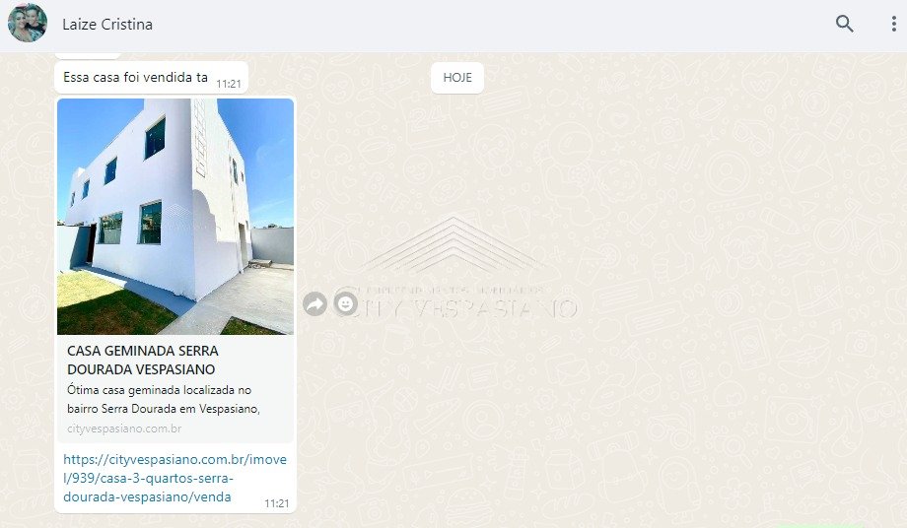Open the house photo link preview
This screenshot has width=907, height=528.
(x=175, y=217)
